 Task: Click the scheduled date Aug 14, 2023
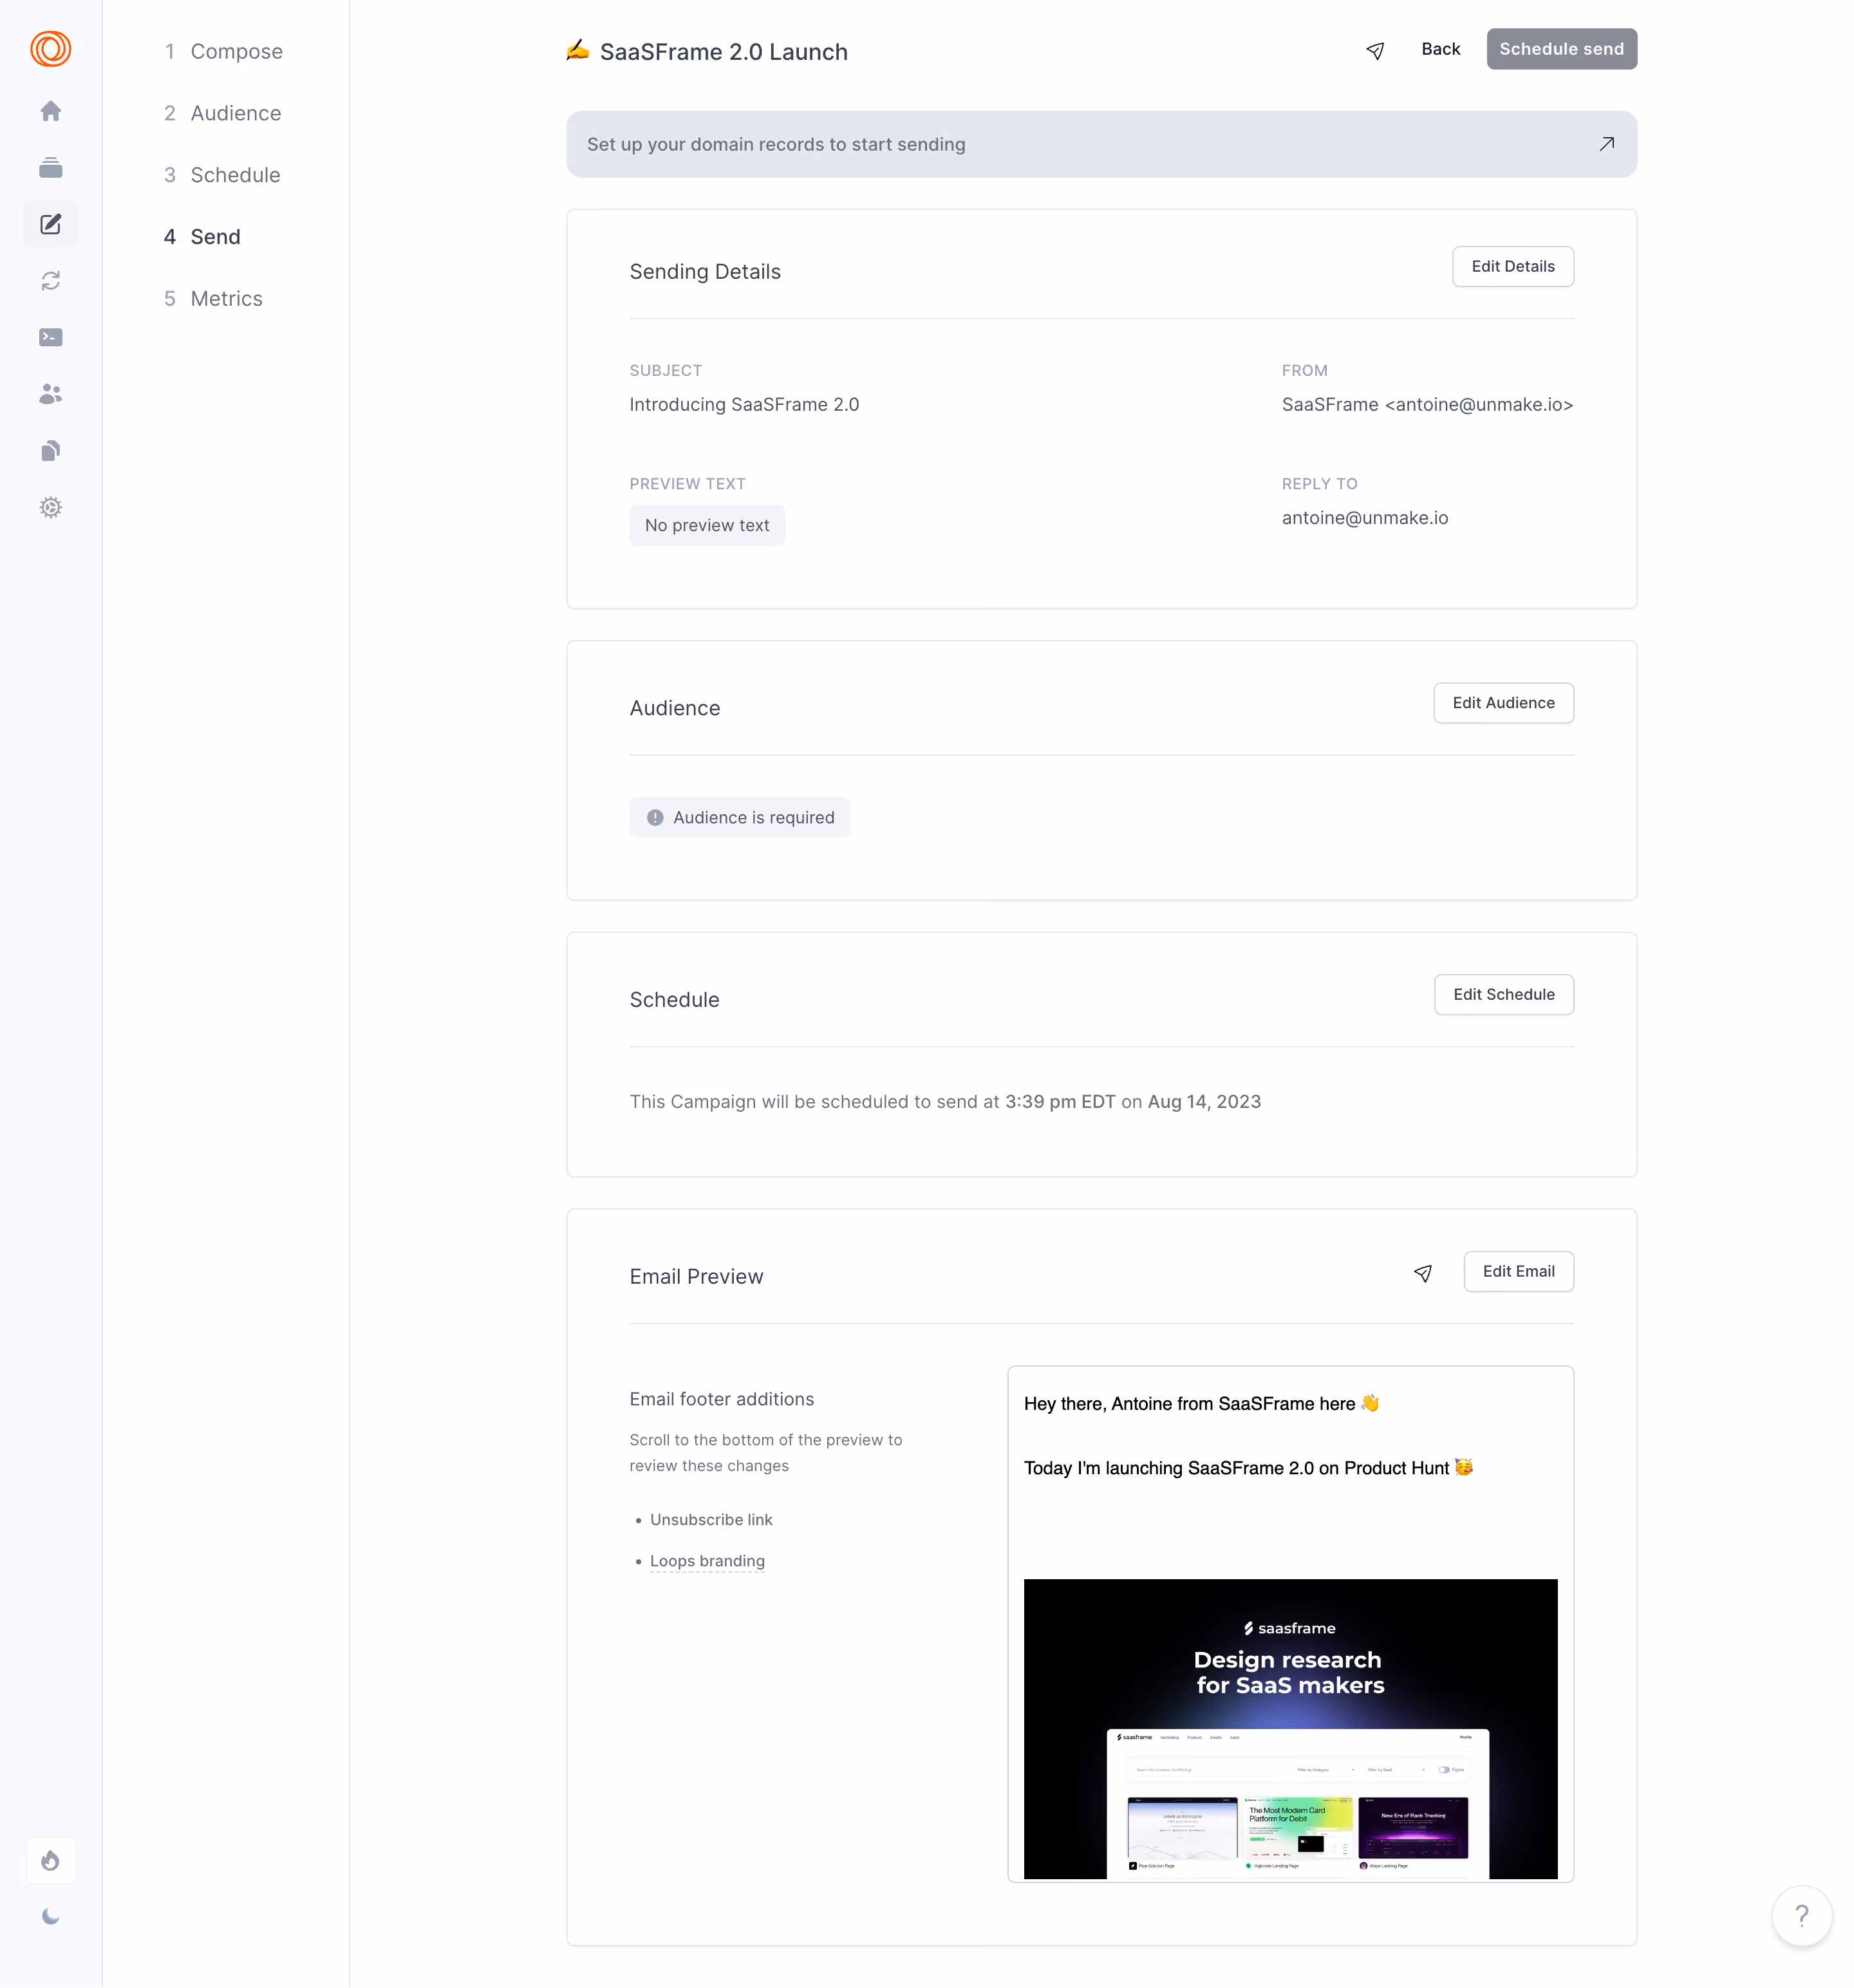tap(1204, 1102)
